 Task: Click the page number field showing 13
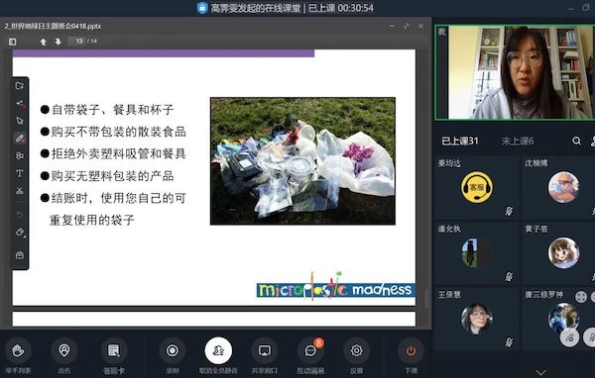[78, 41]
